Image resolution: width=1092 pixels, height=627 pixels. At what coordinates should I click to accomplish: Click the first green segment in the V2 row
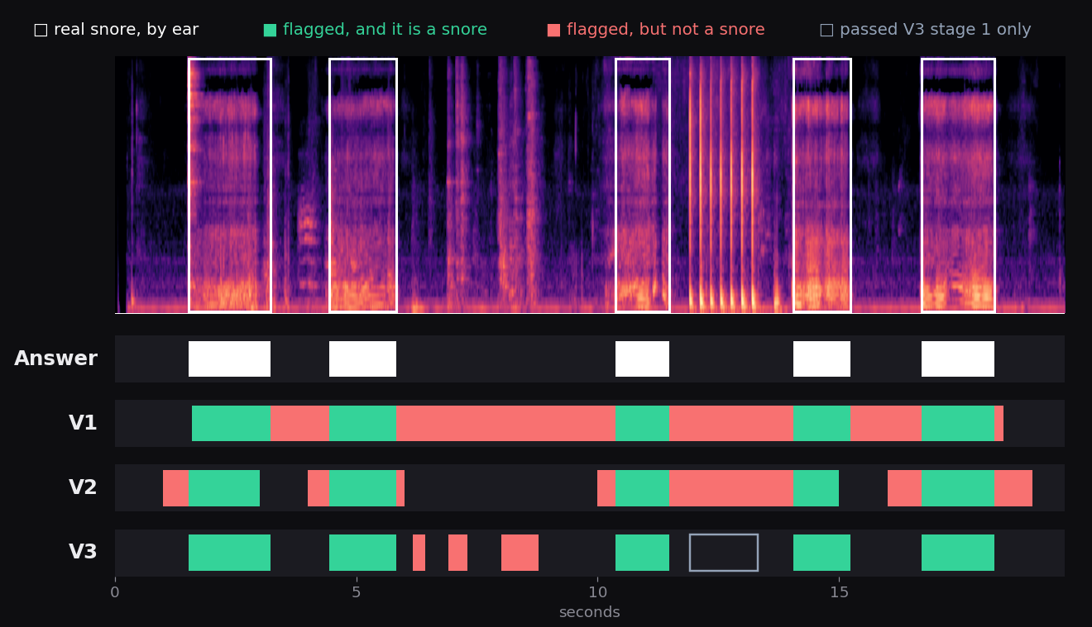coord(223,488)
